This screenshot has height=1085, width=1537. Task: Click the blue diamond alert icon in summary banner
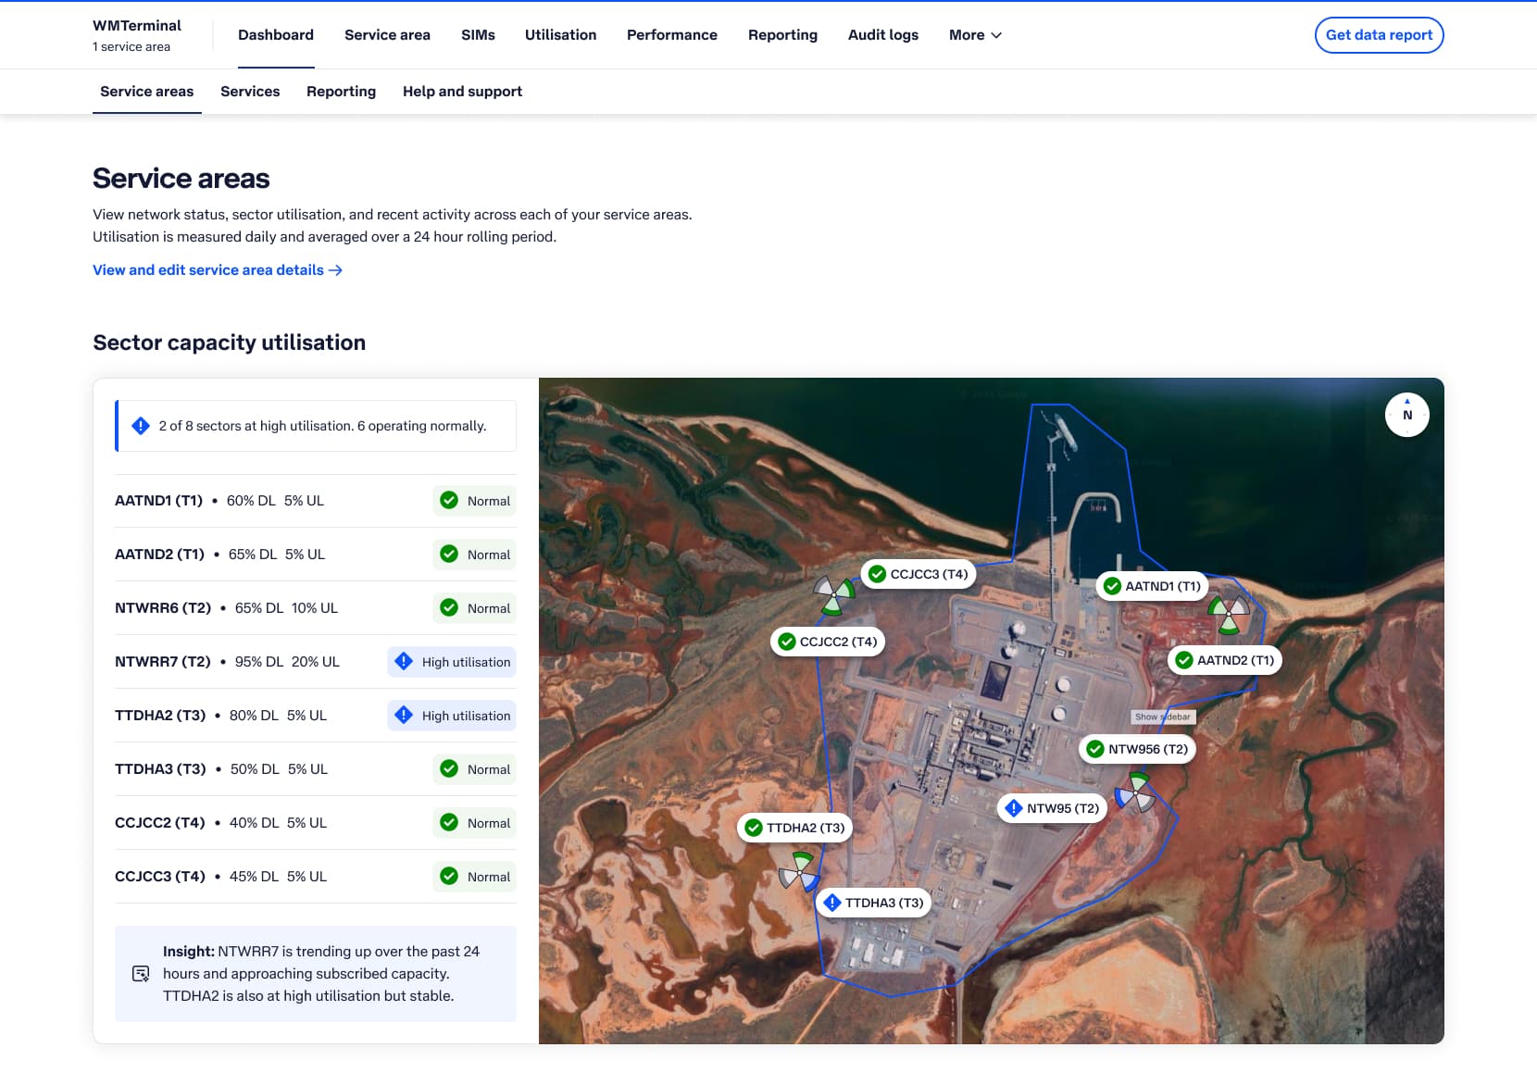tap(141, 426)
